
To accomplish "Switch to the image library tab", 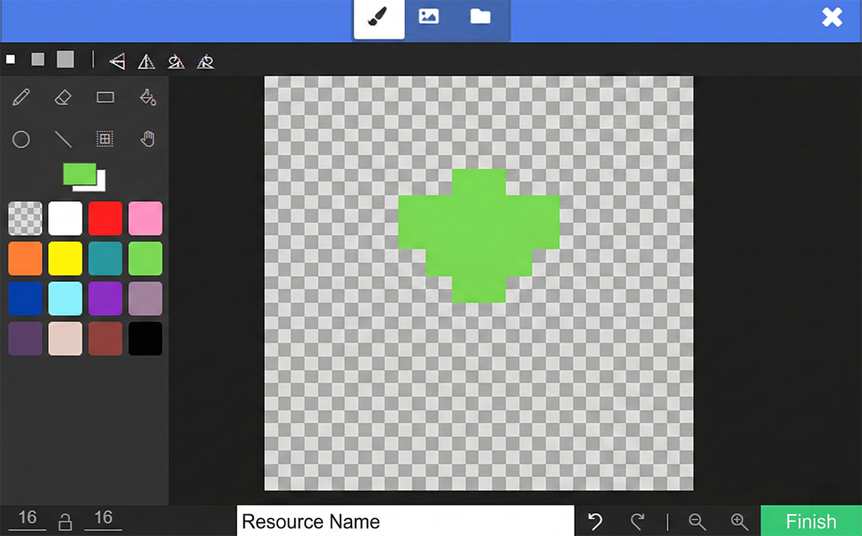I will (429, 17).
